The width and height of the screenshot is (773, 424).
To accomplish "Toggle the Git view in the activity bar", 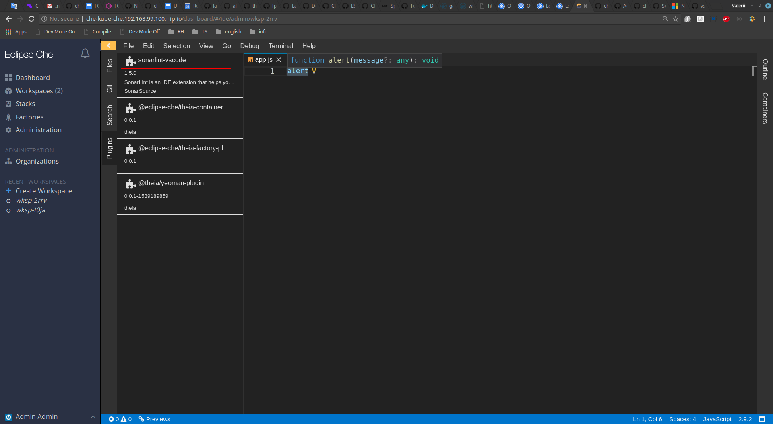I will tap(109, 88).
